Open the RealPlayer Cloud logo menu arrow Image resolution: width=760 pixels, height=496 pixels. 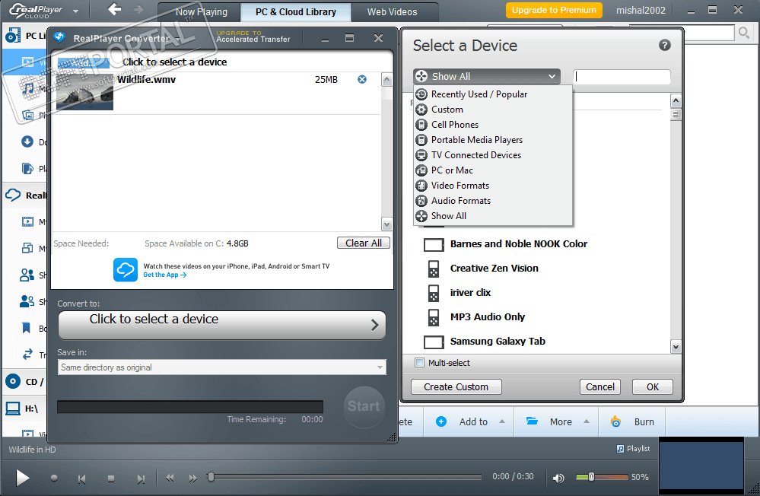click(x=75, y=11)
